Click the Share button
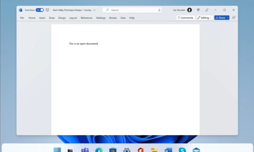The image size is (254, 152). pyautogui.click(x=220, y=18)
